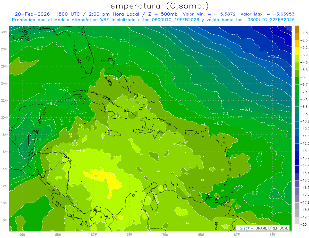Click the '90W' longitude axis label
309x238 pixels.
[22, 235]
